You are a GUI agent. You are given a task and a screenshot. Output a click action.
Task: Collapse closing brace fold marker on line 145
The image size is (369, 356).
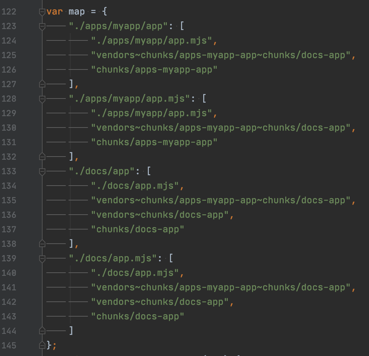coord(42,345)
